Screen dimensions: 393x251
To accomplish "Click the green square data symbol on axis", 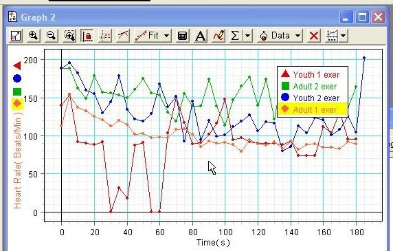I will coord(17,91).
